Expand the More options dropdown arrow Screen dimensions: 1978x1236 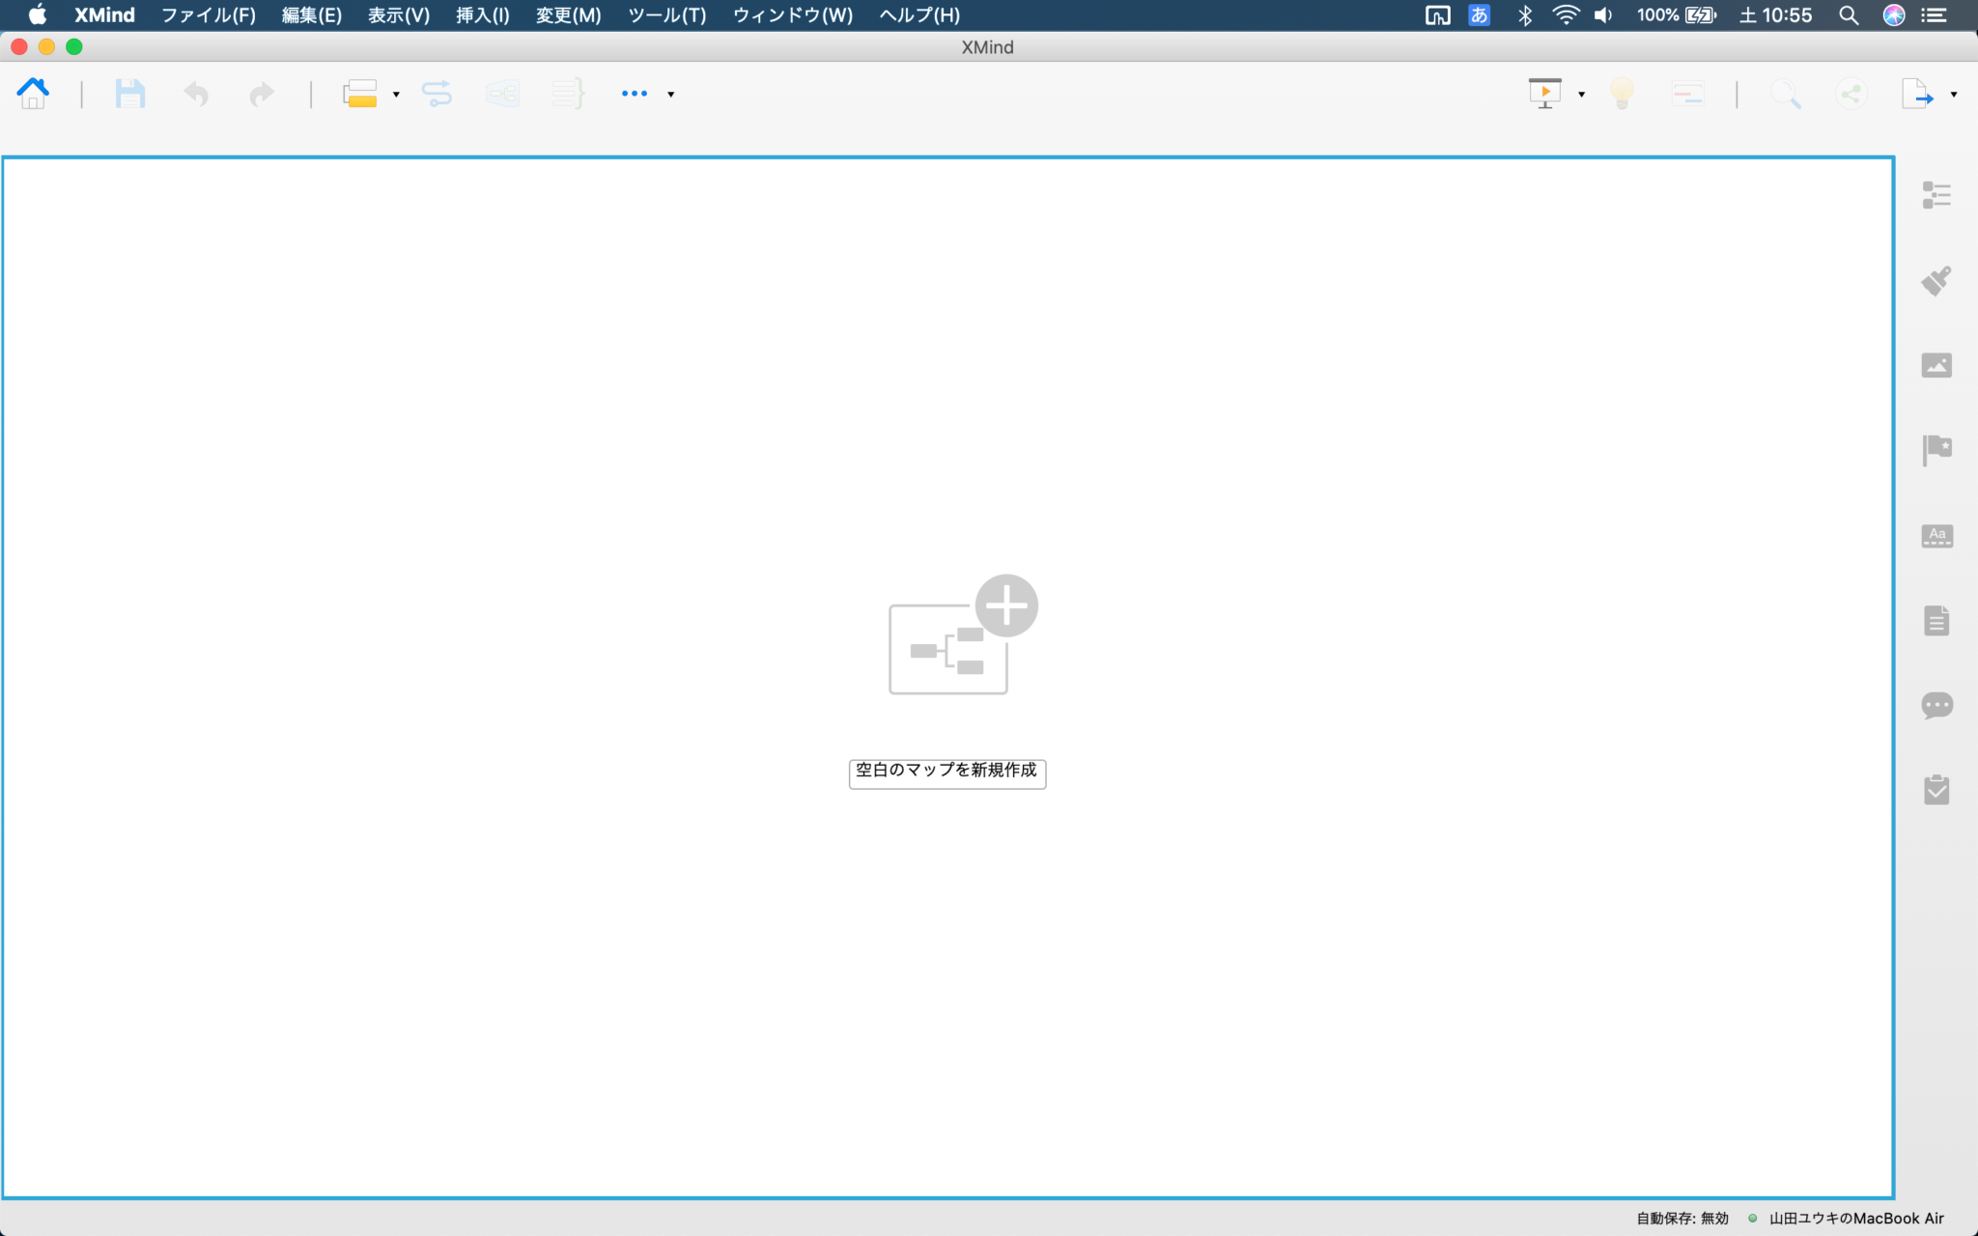click(671, 95)
